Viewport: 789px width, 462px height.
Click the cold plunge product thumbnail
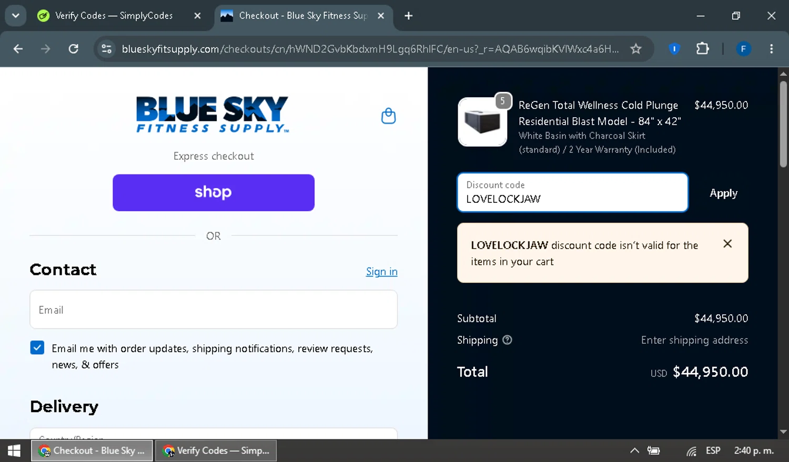click(482, 122)
